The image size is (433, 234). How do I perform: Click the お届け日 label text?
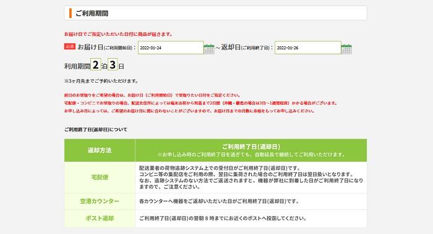tap(90, 47)
